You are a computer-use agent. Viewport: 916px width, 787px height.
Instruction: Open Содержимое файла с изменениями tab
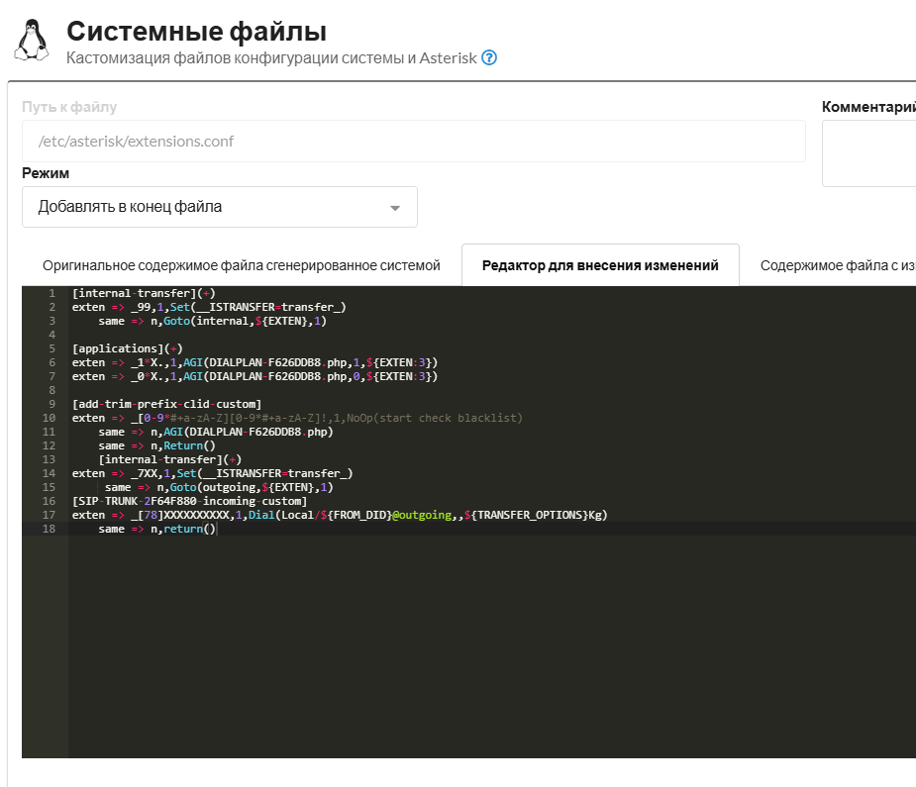[838, 265]
